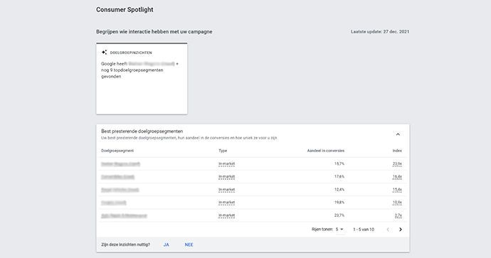Click In-market type in 17,6% row
This screenshot has height=258, width=491.
227,177
